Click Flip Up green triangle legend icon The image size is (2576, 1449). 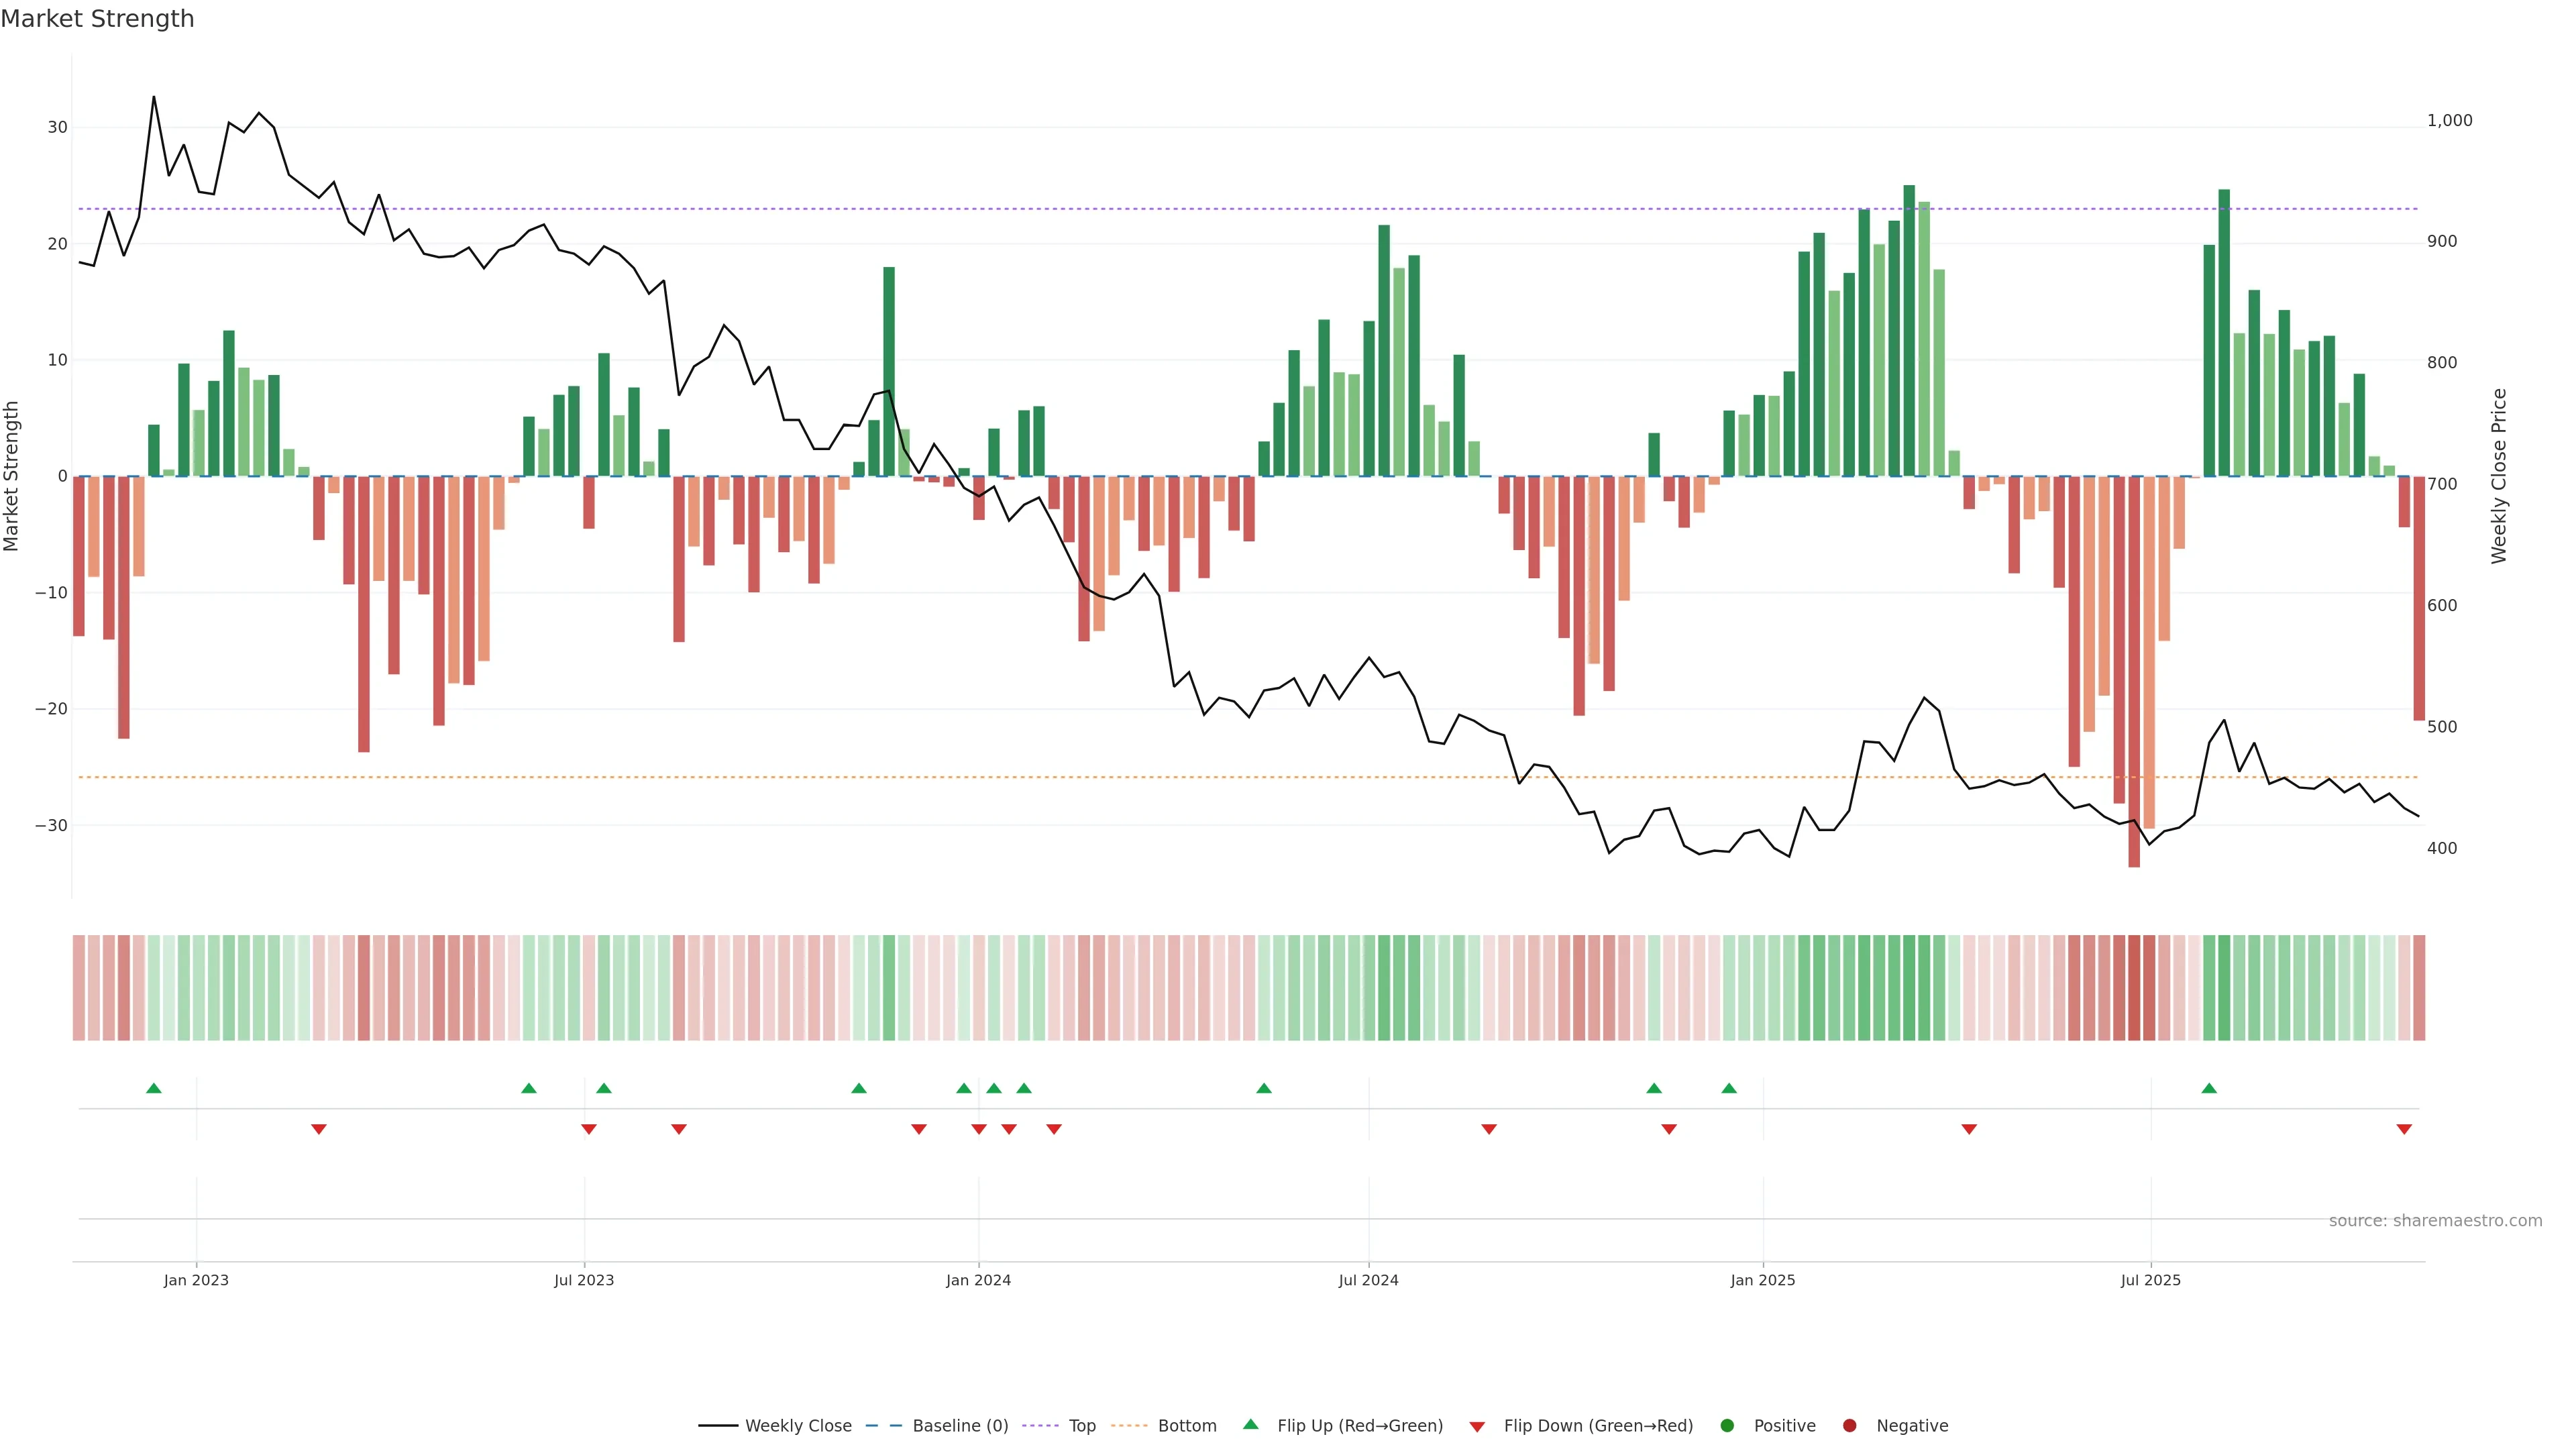pos(1250,1424)
